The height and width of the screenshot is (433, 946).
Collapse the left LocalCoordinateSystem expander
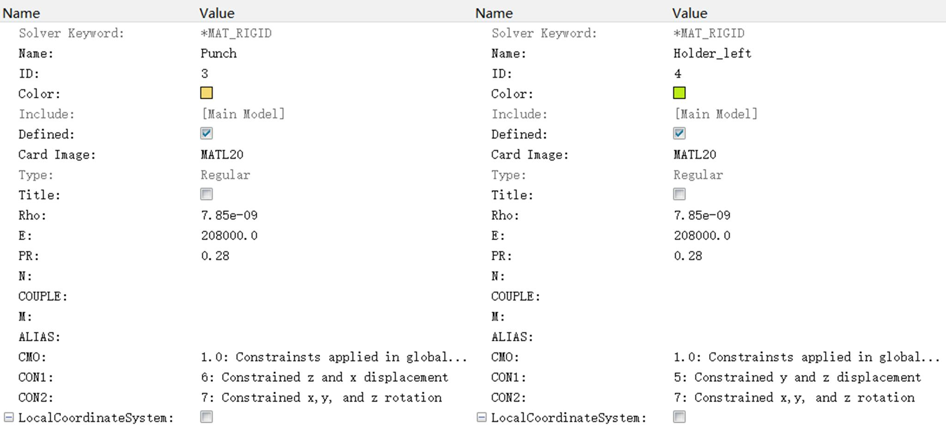9,417
